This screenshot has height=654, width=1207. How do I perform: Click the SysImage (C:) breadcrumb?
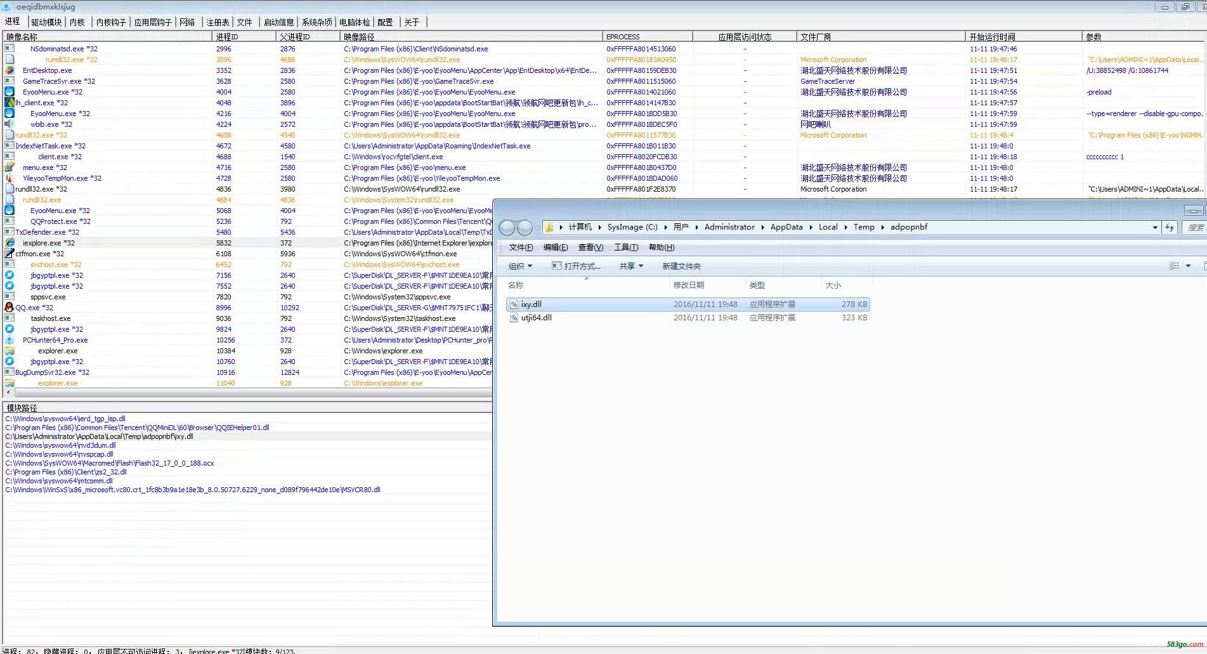(632, 227)
